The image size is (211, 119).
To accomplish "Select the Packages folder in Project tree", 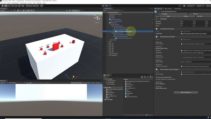I will (x=109, y=99).
